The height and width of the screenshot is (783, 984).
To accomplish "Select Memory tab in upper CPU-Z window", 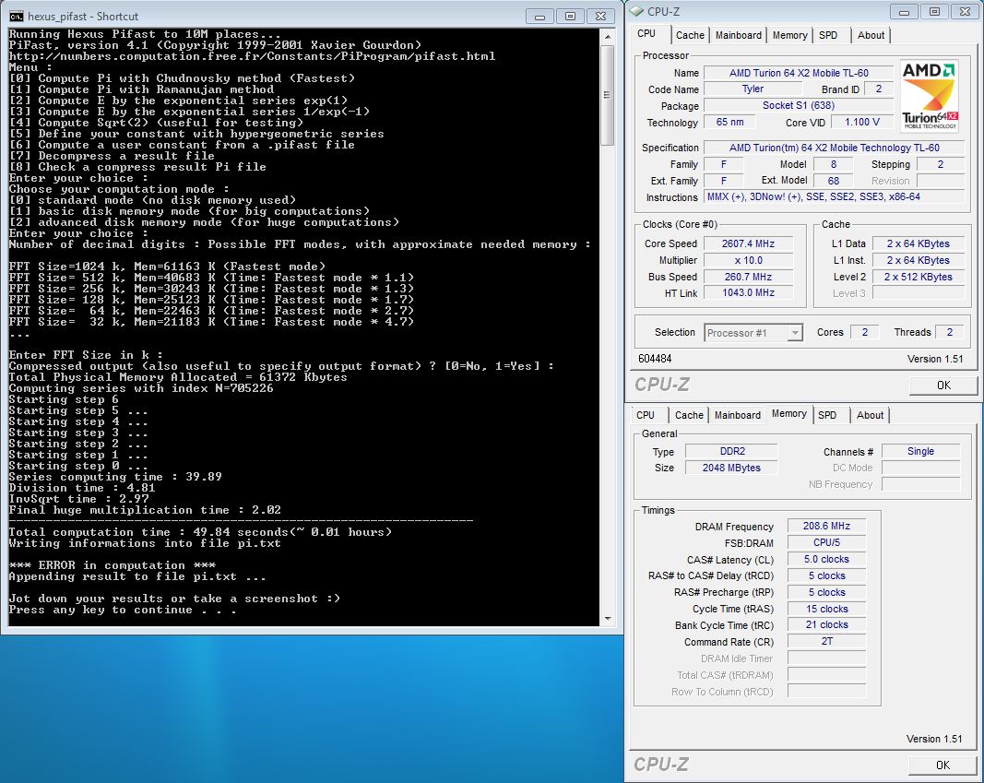I will point(789,35).
